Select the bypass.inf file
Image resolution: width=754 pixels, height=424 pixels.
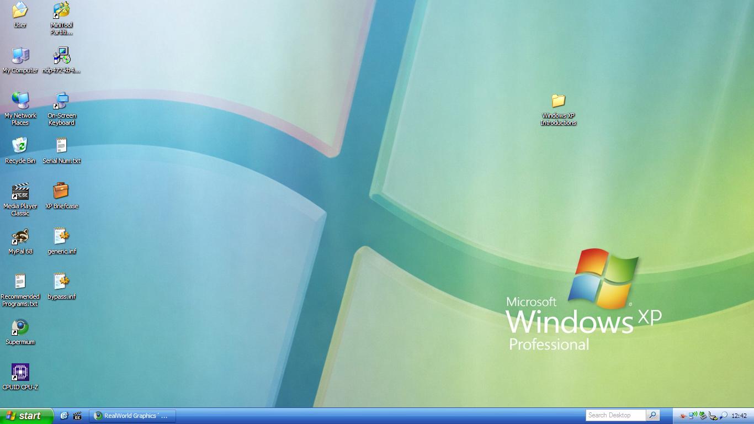(61, 282)
